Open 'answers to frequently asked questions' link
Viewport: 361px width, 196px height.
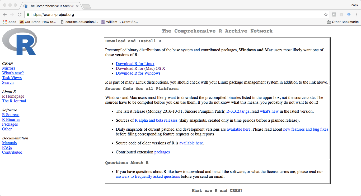pyautogui.click(x=148, y=176)
